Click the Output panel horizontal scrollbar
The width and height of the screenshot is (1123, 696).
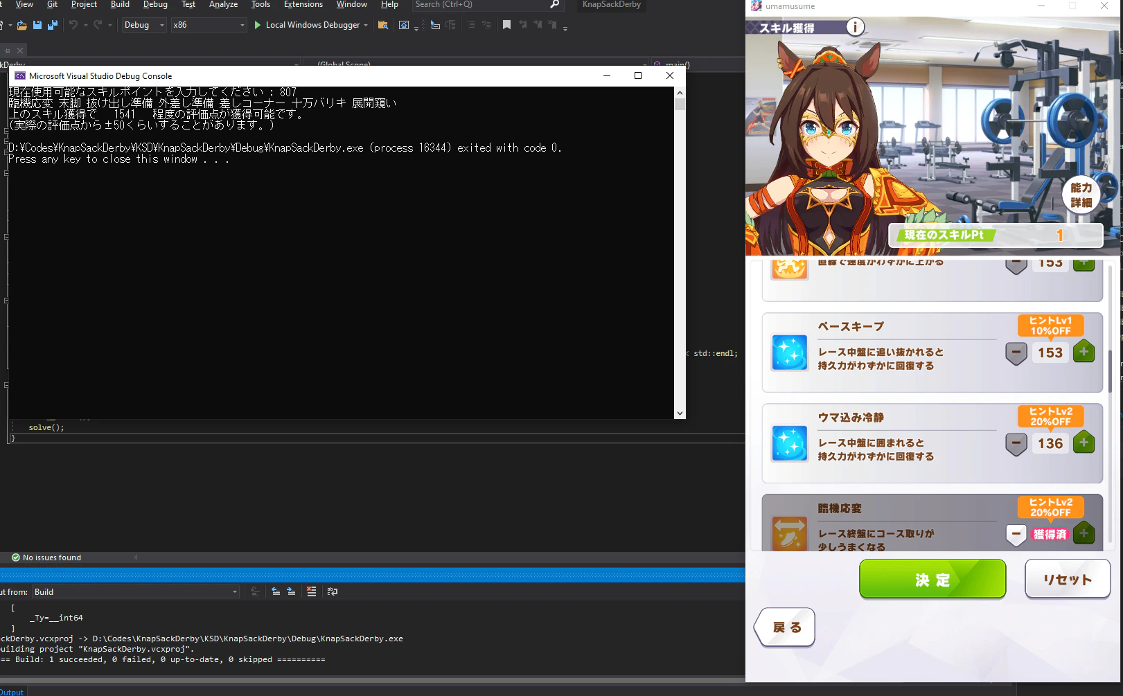[372, 679]
